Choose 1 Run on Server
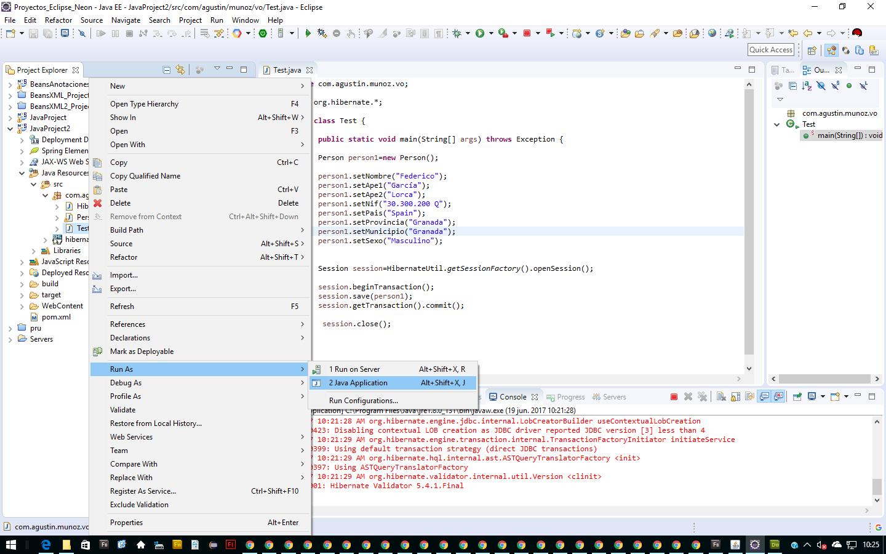The width and height of the screenshot is (886, 554). (393, 369)
